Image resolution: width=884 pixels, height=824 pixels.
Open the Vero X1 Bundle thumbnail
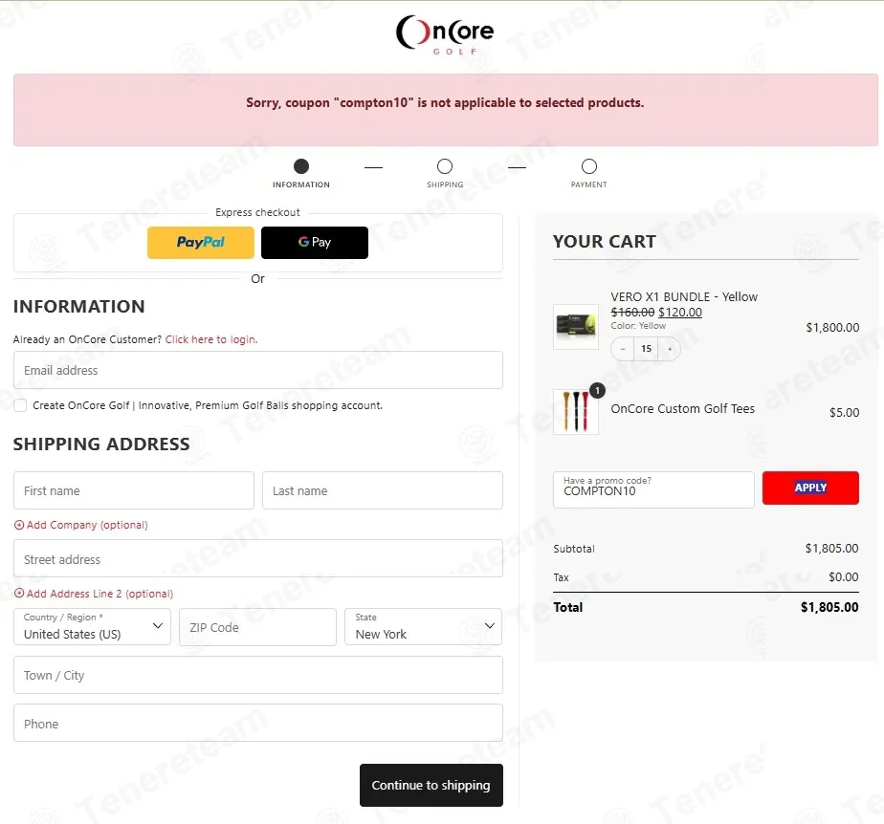[x=576, y=327]
